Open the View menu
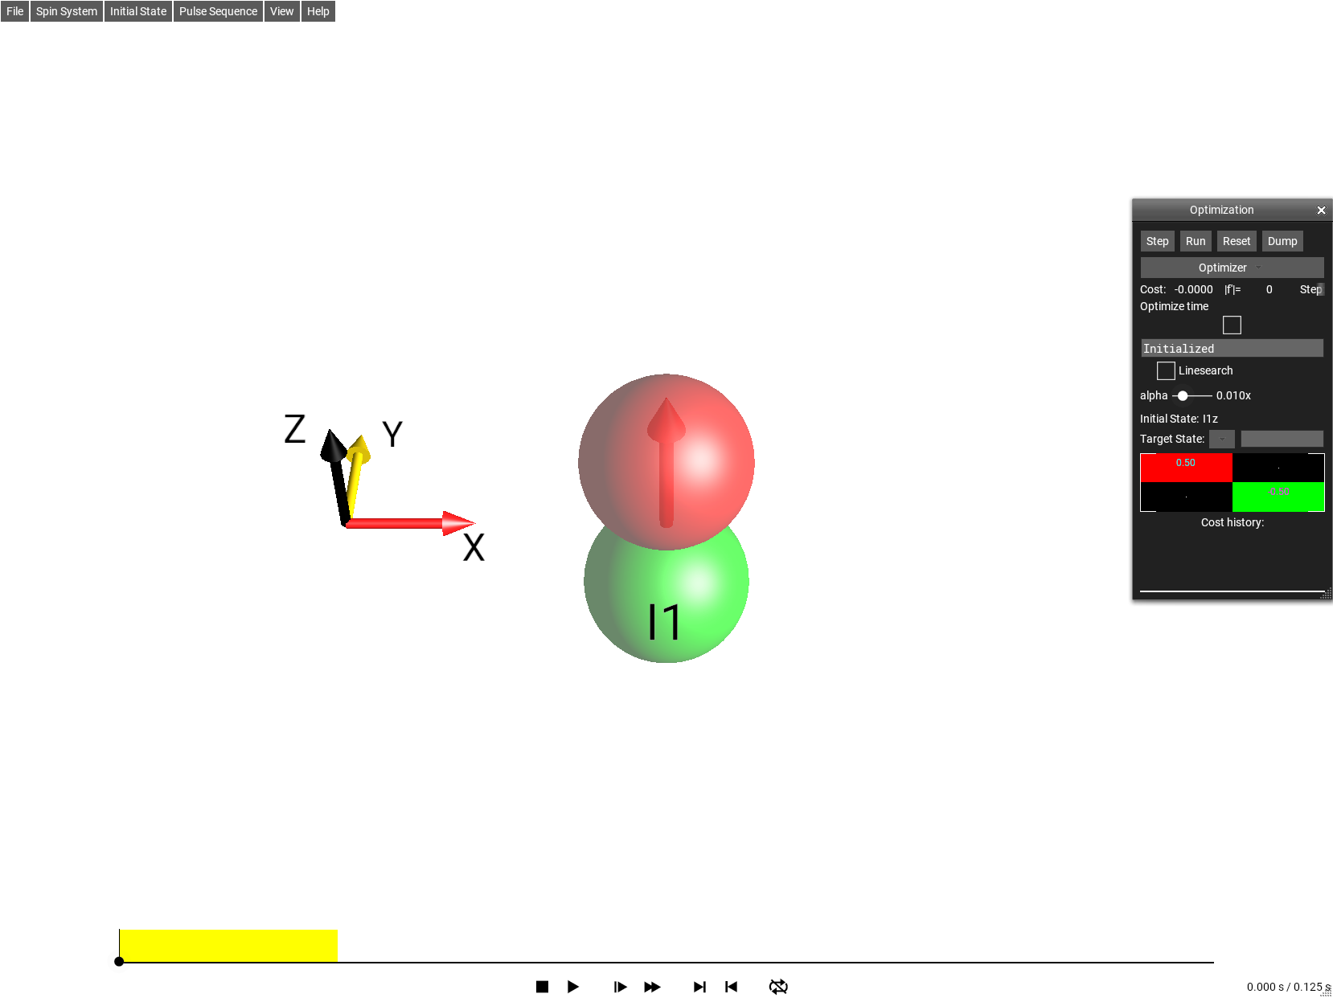 pyautogui.click(x=281, y=11)
